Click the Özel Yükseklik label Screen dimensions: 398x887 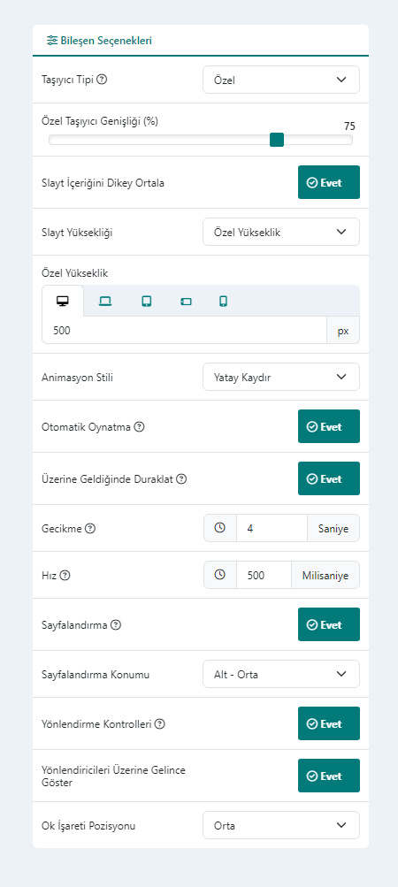click(74, 273)
